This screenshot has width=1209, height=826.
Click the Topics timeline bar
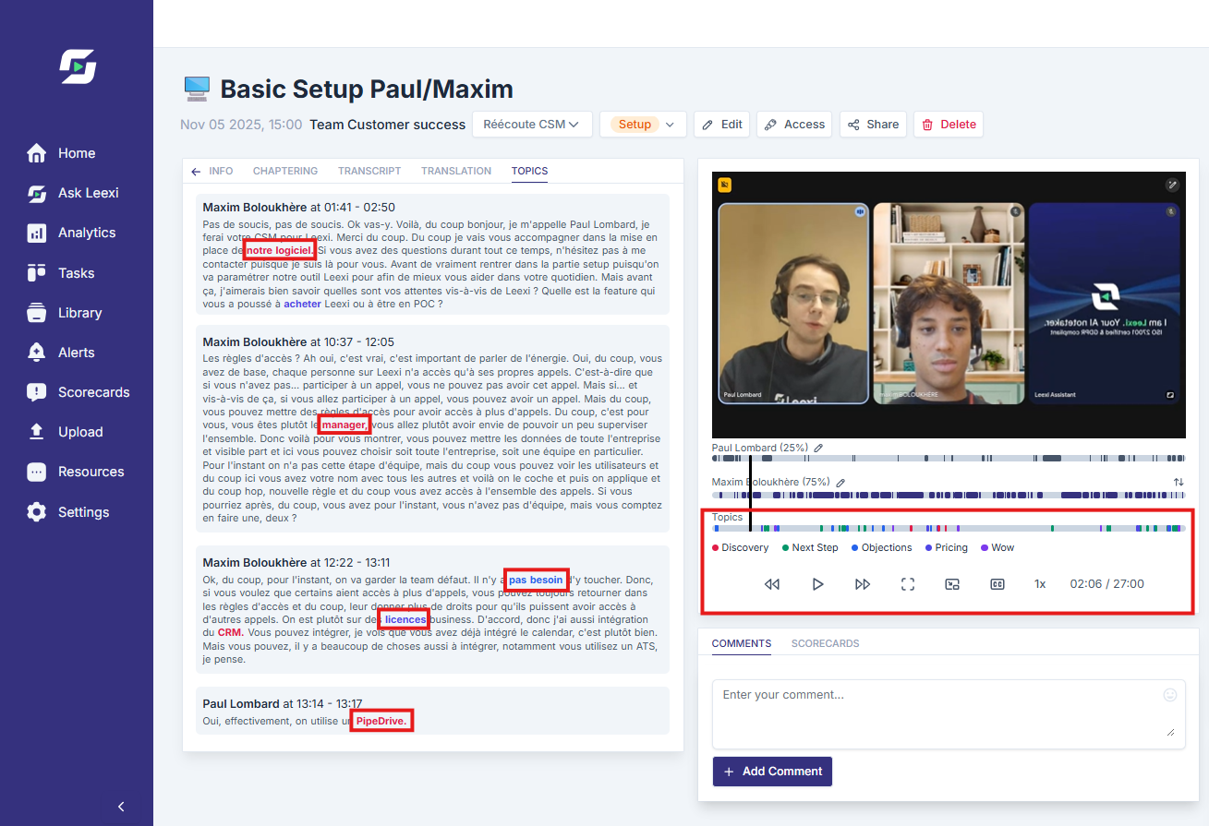tap(949, 529)
